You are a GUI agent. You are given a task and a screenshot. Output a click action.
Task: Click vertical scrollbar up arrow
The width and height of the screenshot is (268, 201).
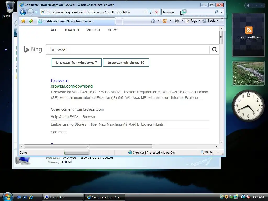pos(221,29)
